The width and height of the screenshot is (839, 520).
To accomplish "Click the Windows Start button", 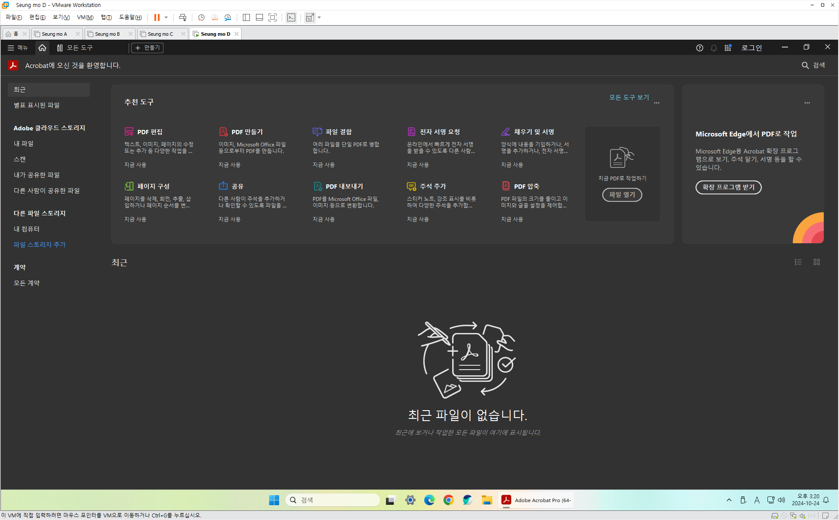I will coord(274,500).
